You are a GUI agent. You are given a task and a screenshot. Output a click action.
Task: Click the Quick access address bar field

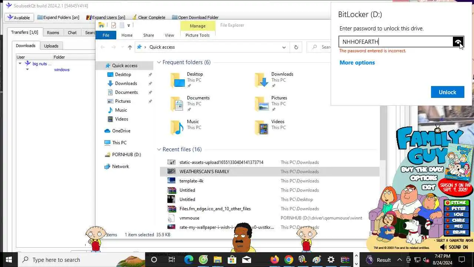(x=213, y=47)
